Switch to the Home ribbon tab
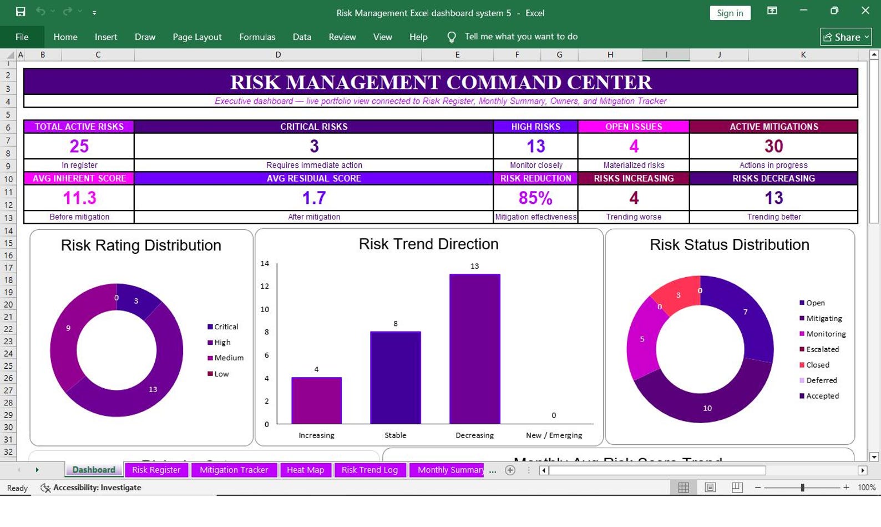 [x=65, y=37]
